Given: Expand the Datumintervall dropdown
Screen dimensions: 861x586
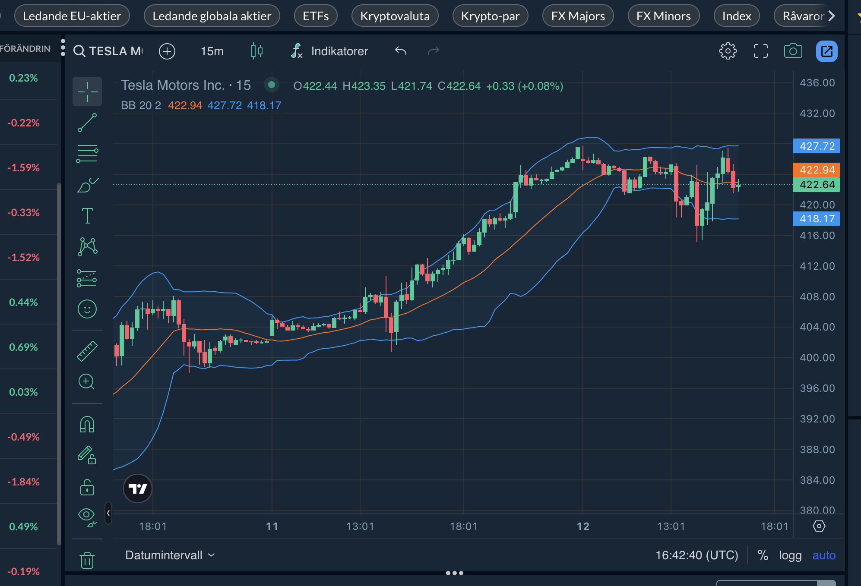Looking at the screenshot, I should tap(170, 555).
